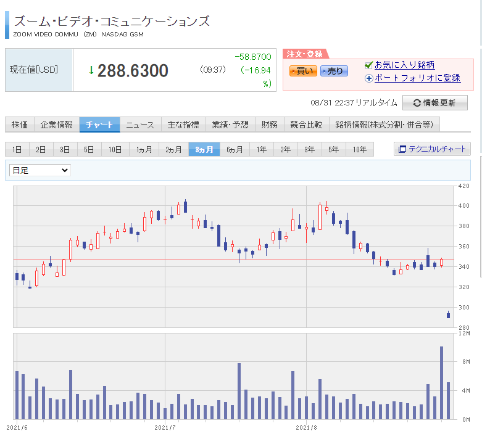Select the 1年 chart range
The height and width of the screenshot is (434, 482).
click(262, 149)
